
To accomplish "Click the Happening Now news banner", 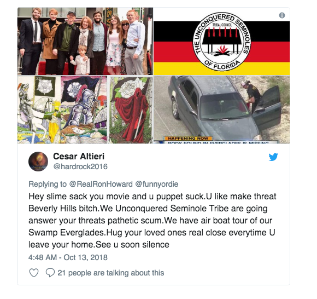I will point(187,139).
